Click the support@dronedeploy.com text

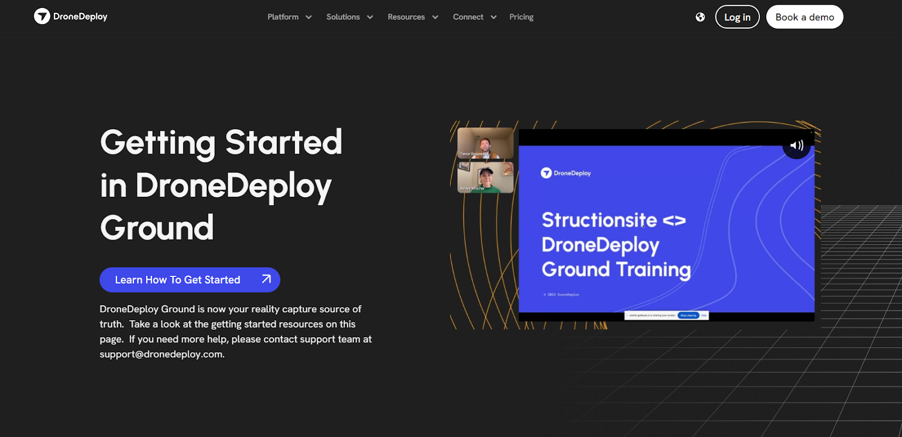(161, 354)
